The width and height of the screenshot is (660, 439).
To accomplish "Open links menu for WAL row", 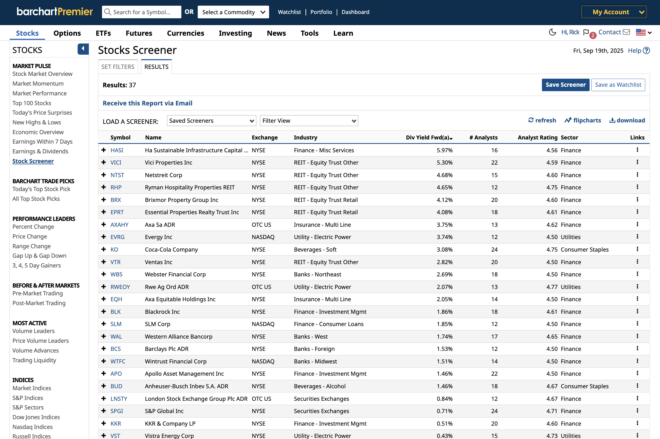I will pyautogui.click(x=637, y=336).
